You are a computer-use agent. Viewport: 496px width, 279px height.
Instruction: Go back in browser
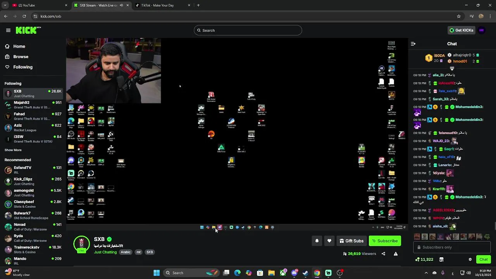click(x=6, y=16)
